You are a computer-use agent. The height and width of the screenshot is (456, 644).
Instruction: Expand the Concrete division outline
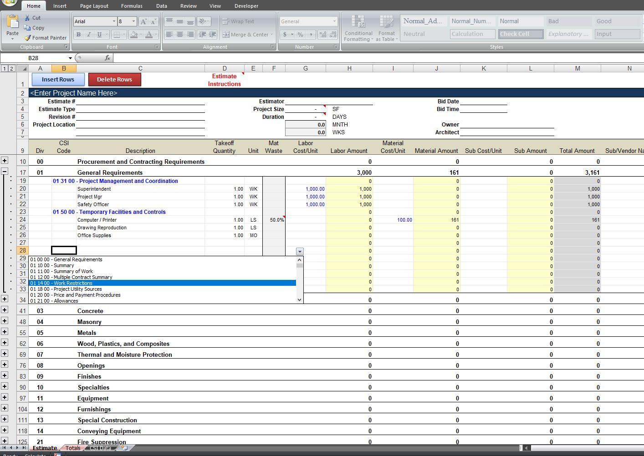(5, 310)
